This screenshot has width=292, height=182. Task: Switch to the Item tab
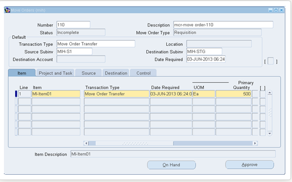click(22, 73)
